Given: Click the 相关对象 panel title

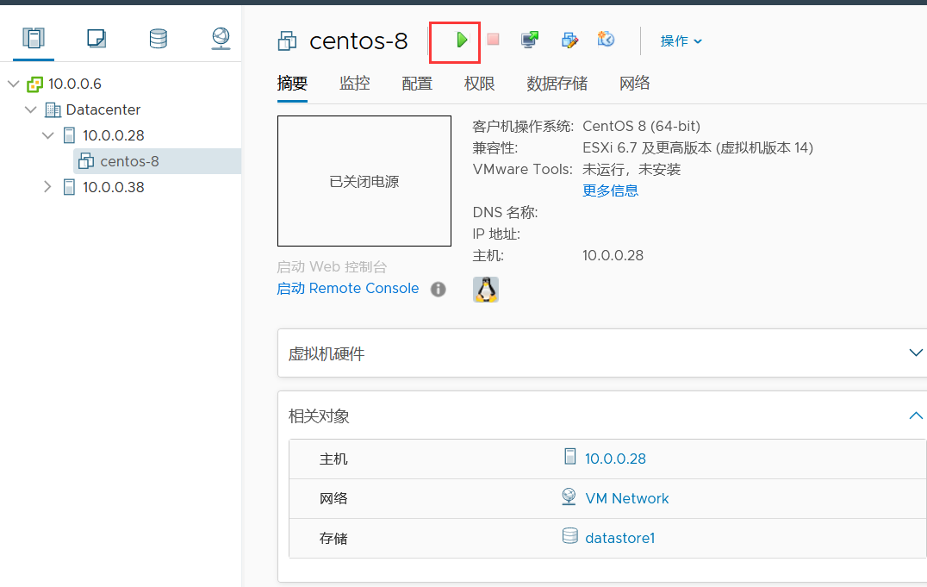Looking at the screenshot, I should (319, 416).
